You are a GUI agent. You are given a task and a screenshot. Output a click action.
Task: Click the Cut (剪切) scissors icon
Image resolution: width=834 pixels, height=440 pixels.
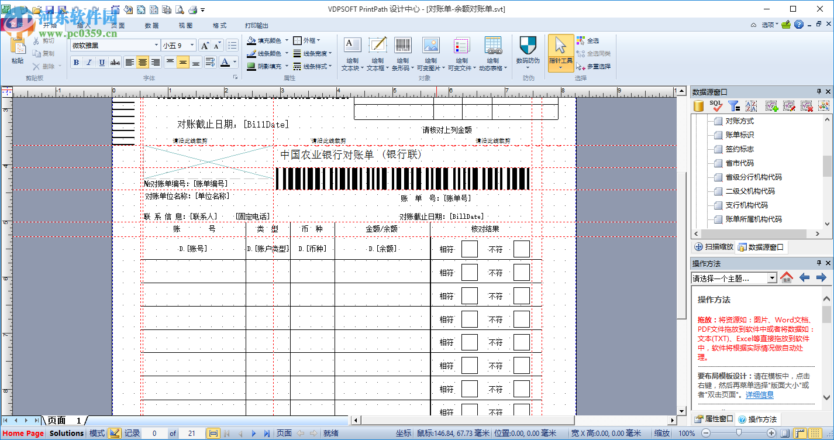click(x=36, y=41)
